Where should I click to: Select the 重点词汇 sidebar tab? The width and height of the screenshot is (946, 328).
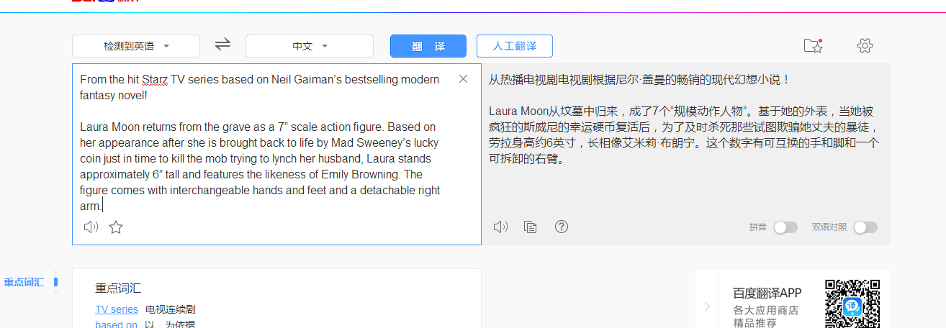pyautogui.click(x=24, y=282)
